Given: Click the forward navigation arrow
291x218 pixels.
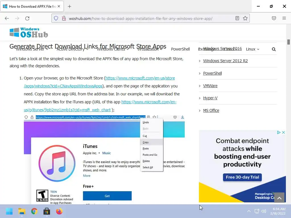Looking at the screenshot, I should coord(17,18).
